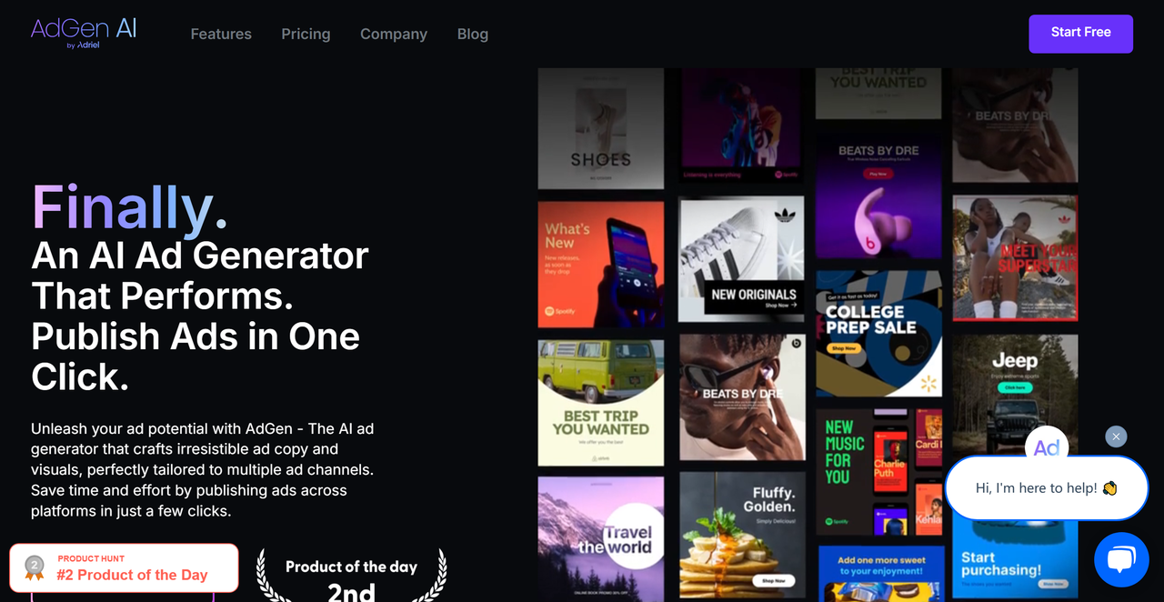Screen dimensions: 1164x602
Task: Select the SHOES ad thumbnail
Action: pyautogui.click(x=601, y=129)
